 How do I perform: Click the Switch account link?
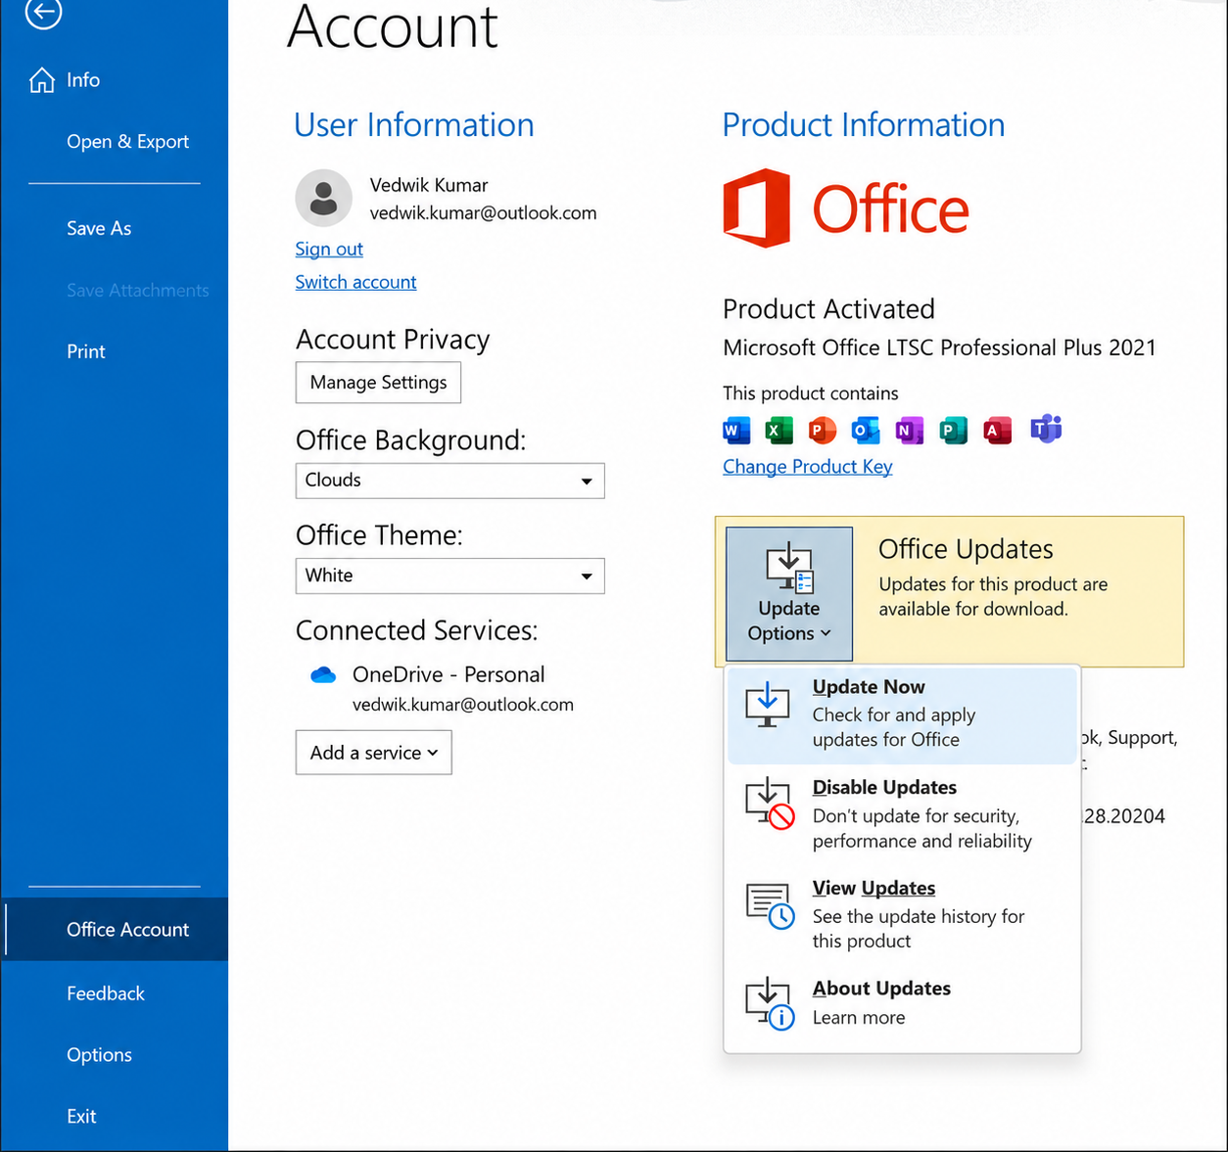[355, 282]
